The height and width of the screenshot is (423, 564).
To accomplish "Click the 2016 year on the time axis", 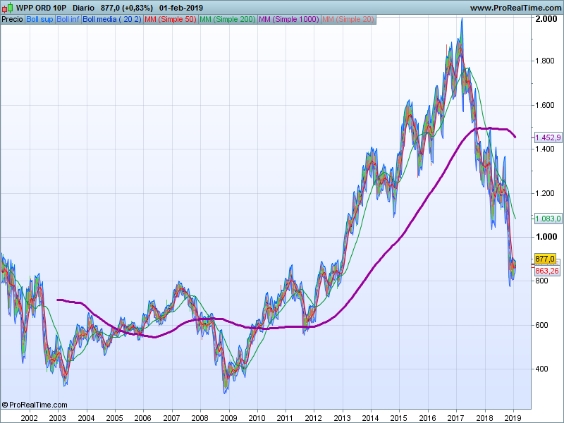I will 427,418.
